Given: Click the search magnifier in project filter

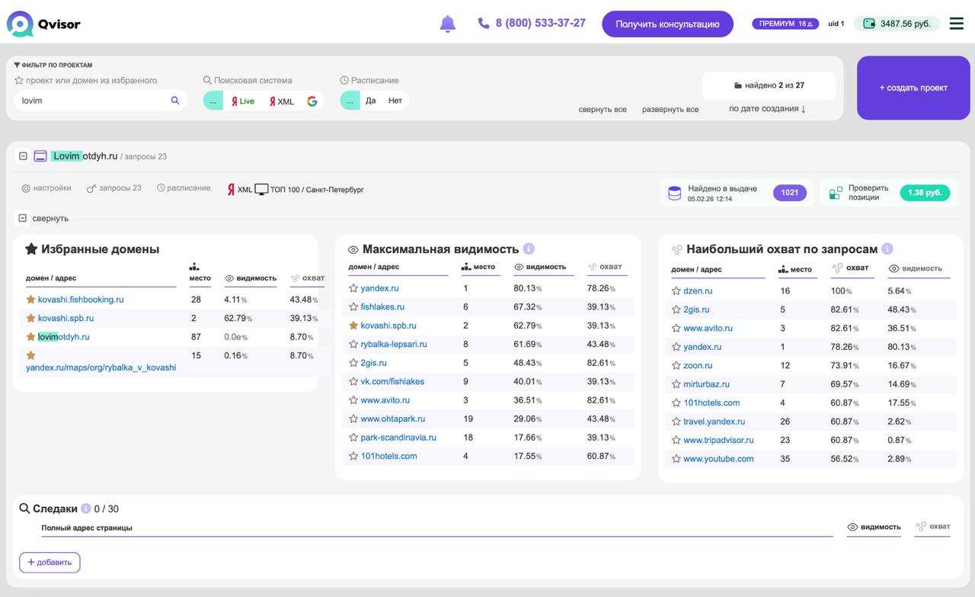Looking at the screenshot, I should [x=175, y=100].
